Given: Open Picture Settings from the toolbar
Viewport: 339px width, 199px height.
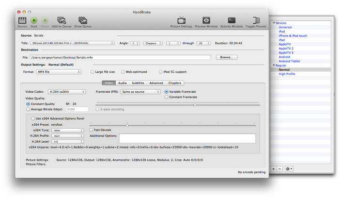Looking at the screenshot, I should (182, 20).
